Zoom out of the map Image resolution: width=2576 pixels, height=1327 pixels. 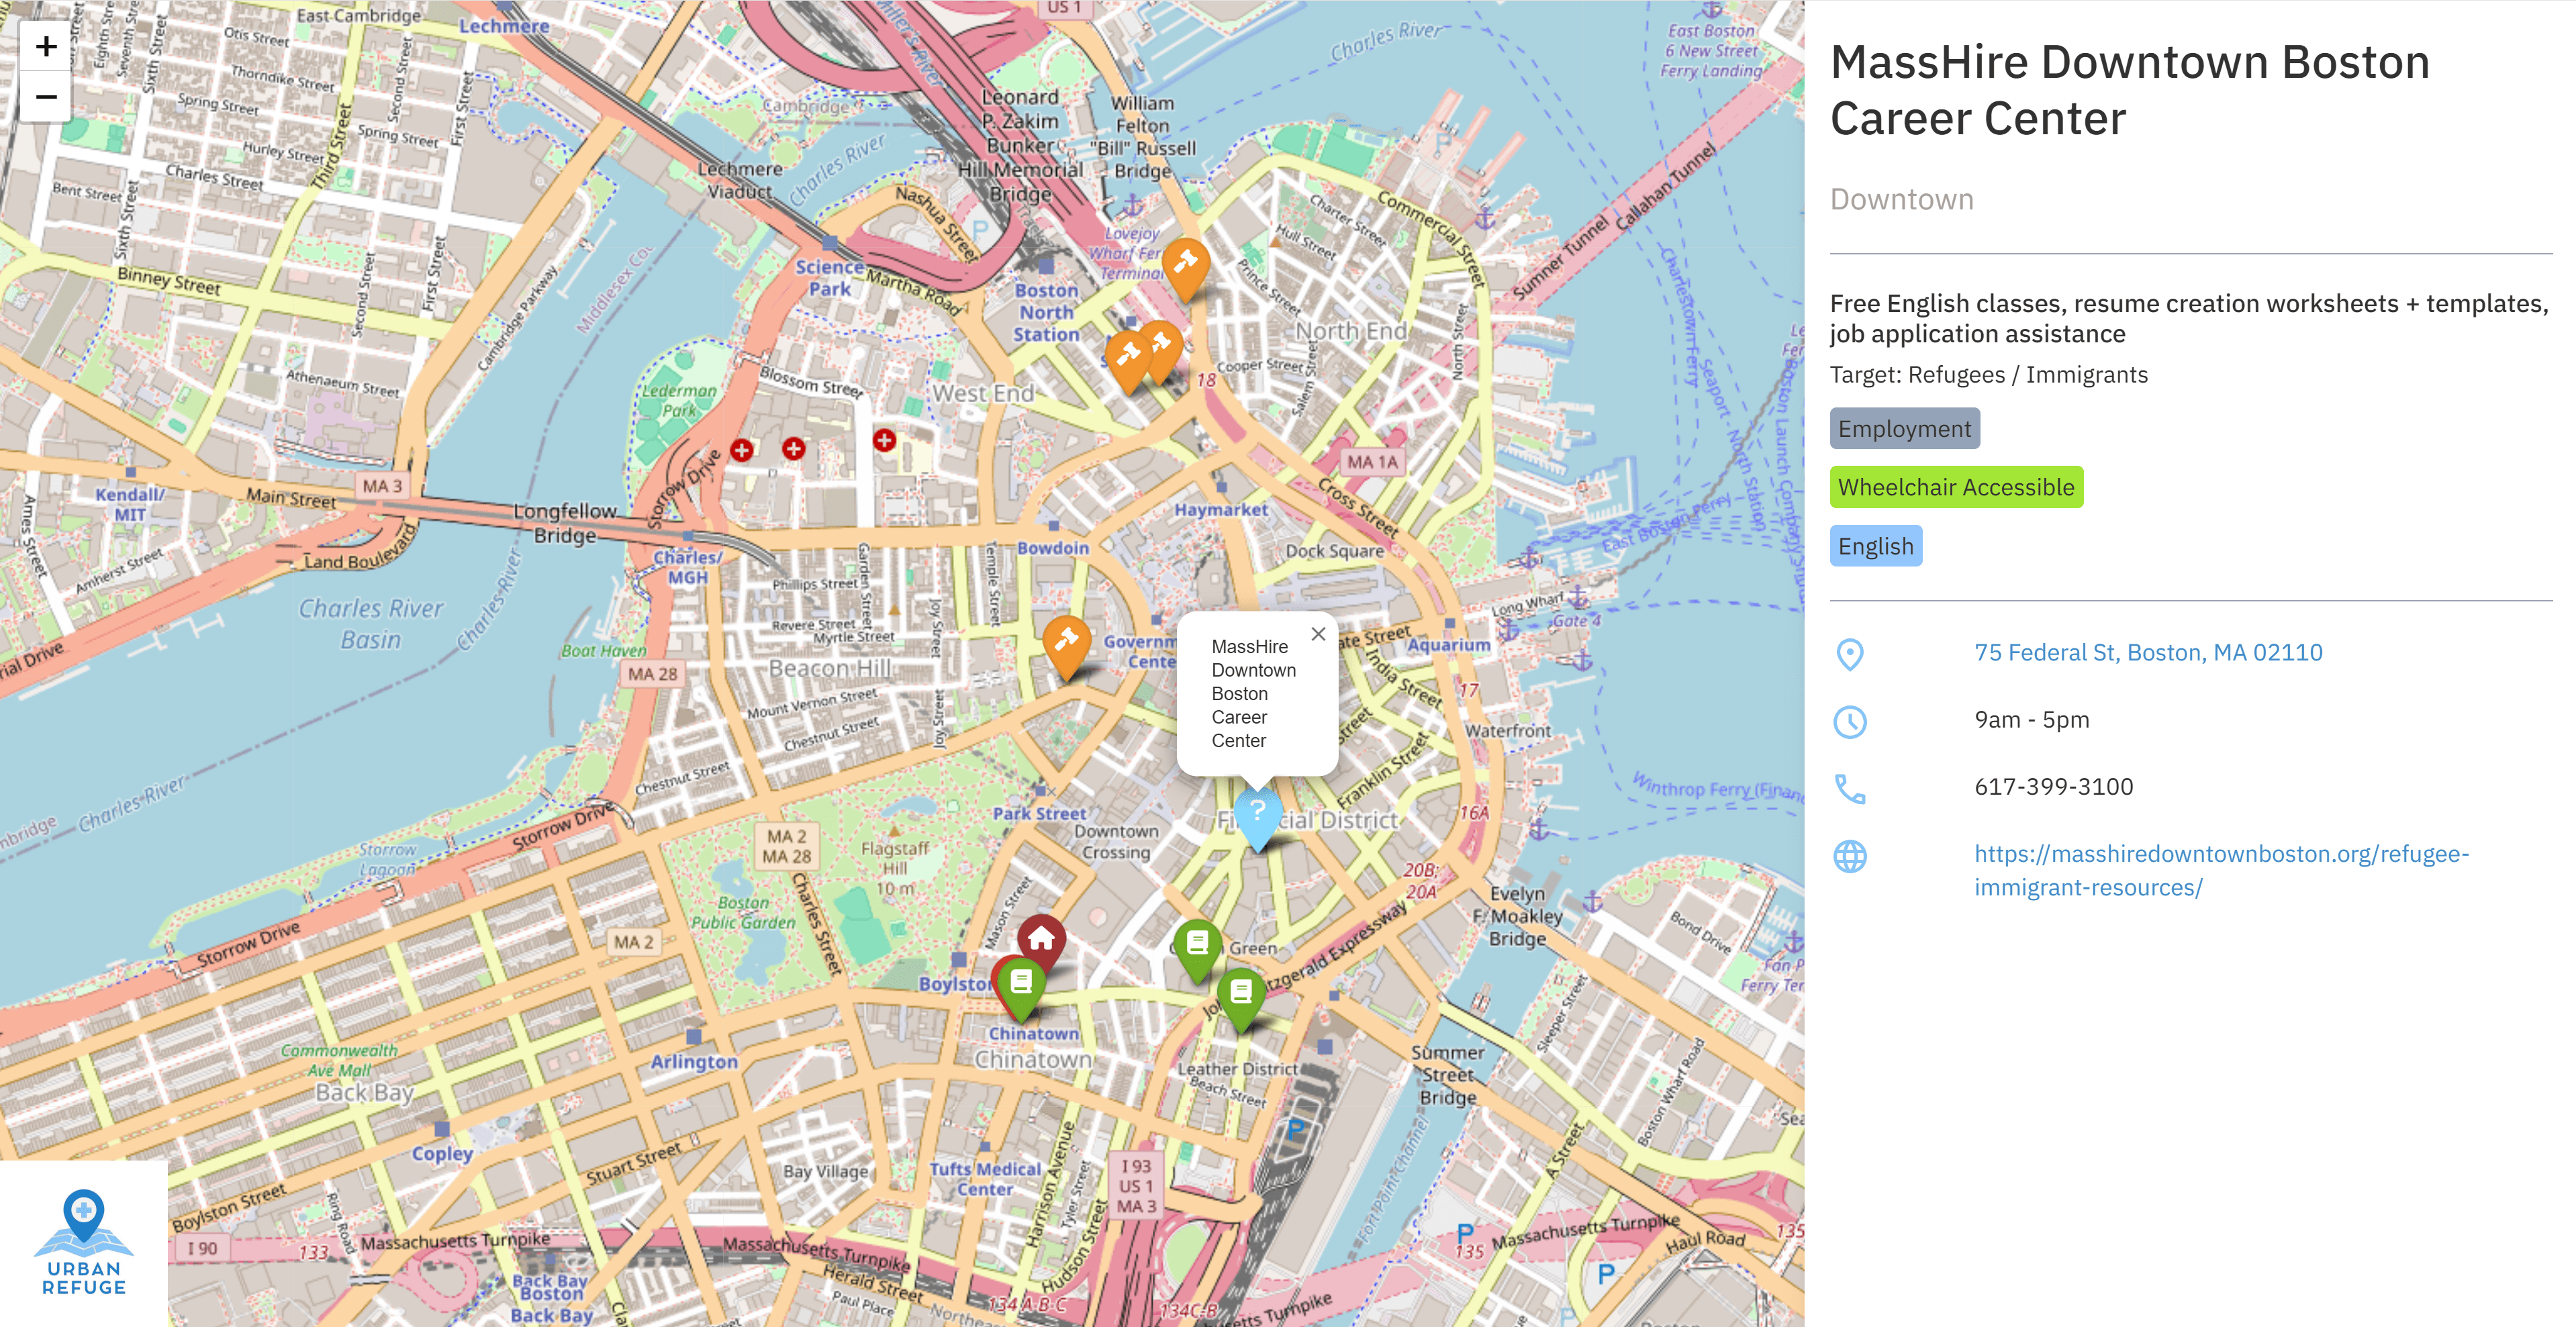tap(45, 97)
